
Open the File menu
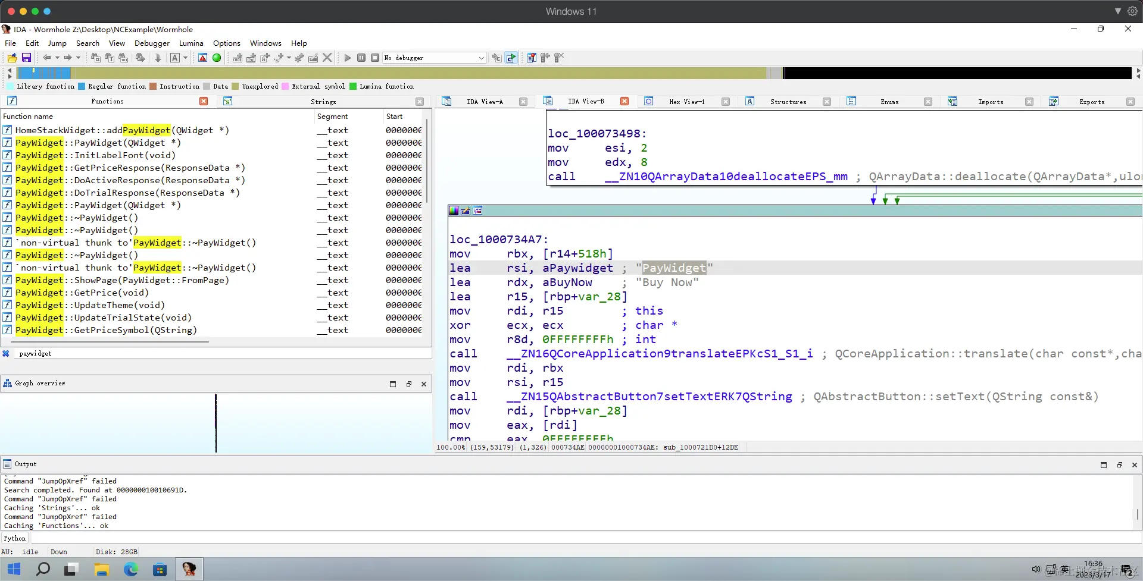coord(10,43)
